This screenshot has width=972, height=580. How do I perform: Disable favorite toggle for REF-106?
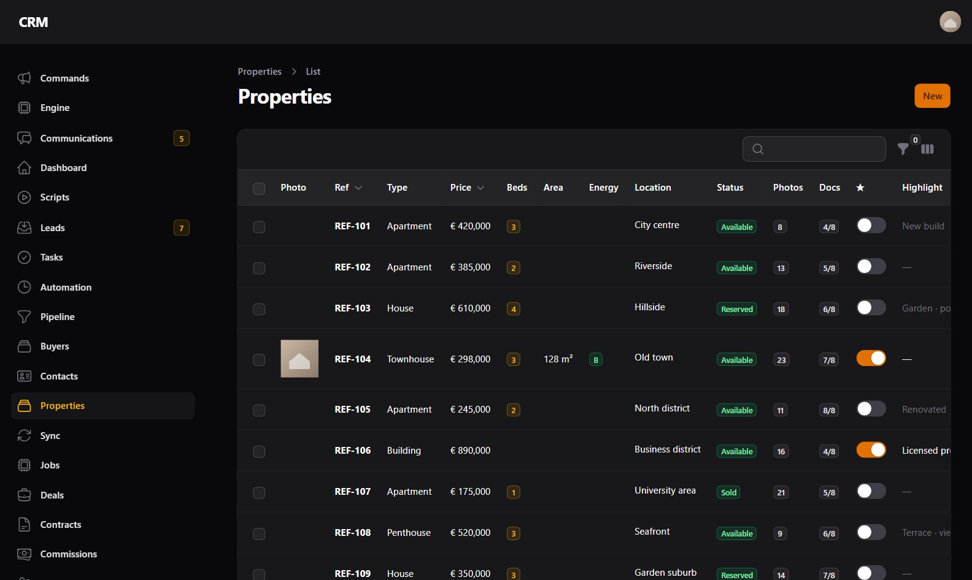point(871,450)
